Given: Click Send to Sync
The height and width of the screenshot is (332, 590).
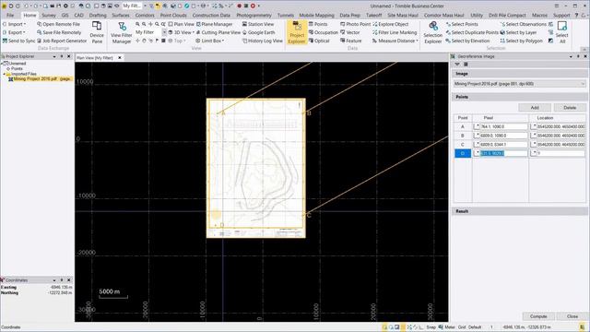Looking at the screenshot, I should (x=18, y=41).
